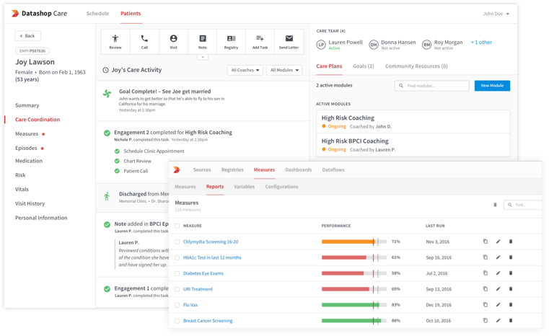This screenshot has width=549, height=336.
Task: Delete the Diabetes Eye Exams measure
Action: (x=511, y=273)
